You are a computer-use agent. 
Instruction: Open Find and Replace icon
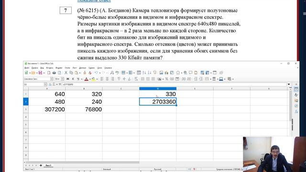pos(112,73)
